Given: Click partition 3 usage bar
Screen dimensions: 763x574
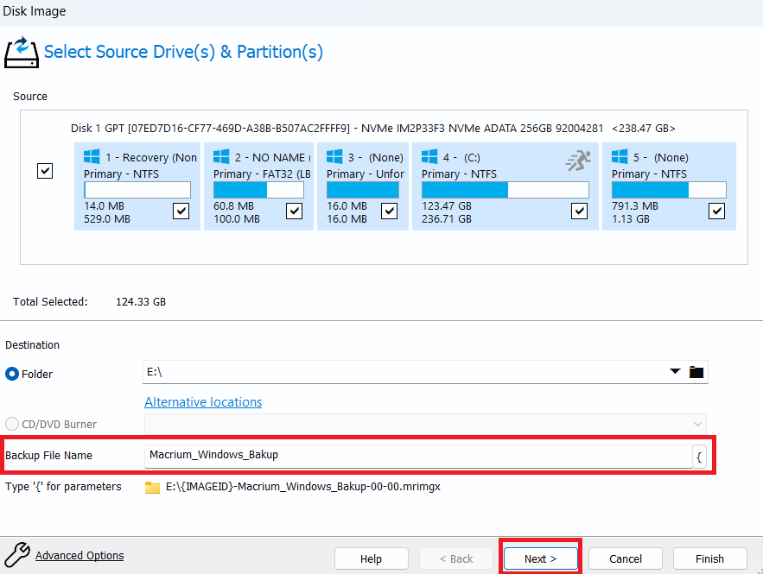Looking at the screenshot, I should pos(363,190).
